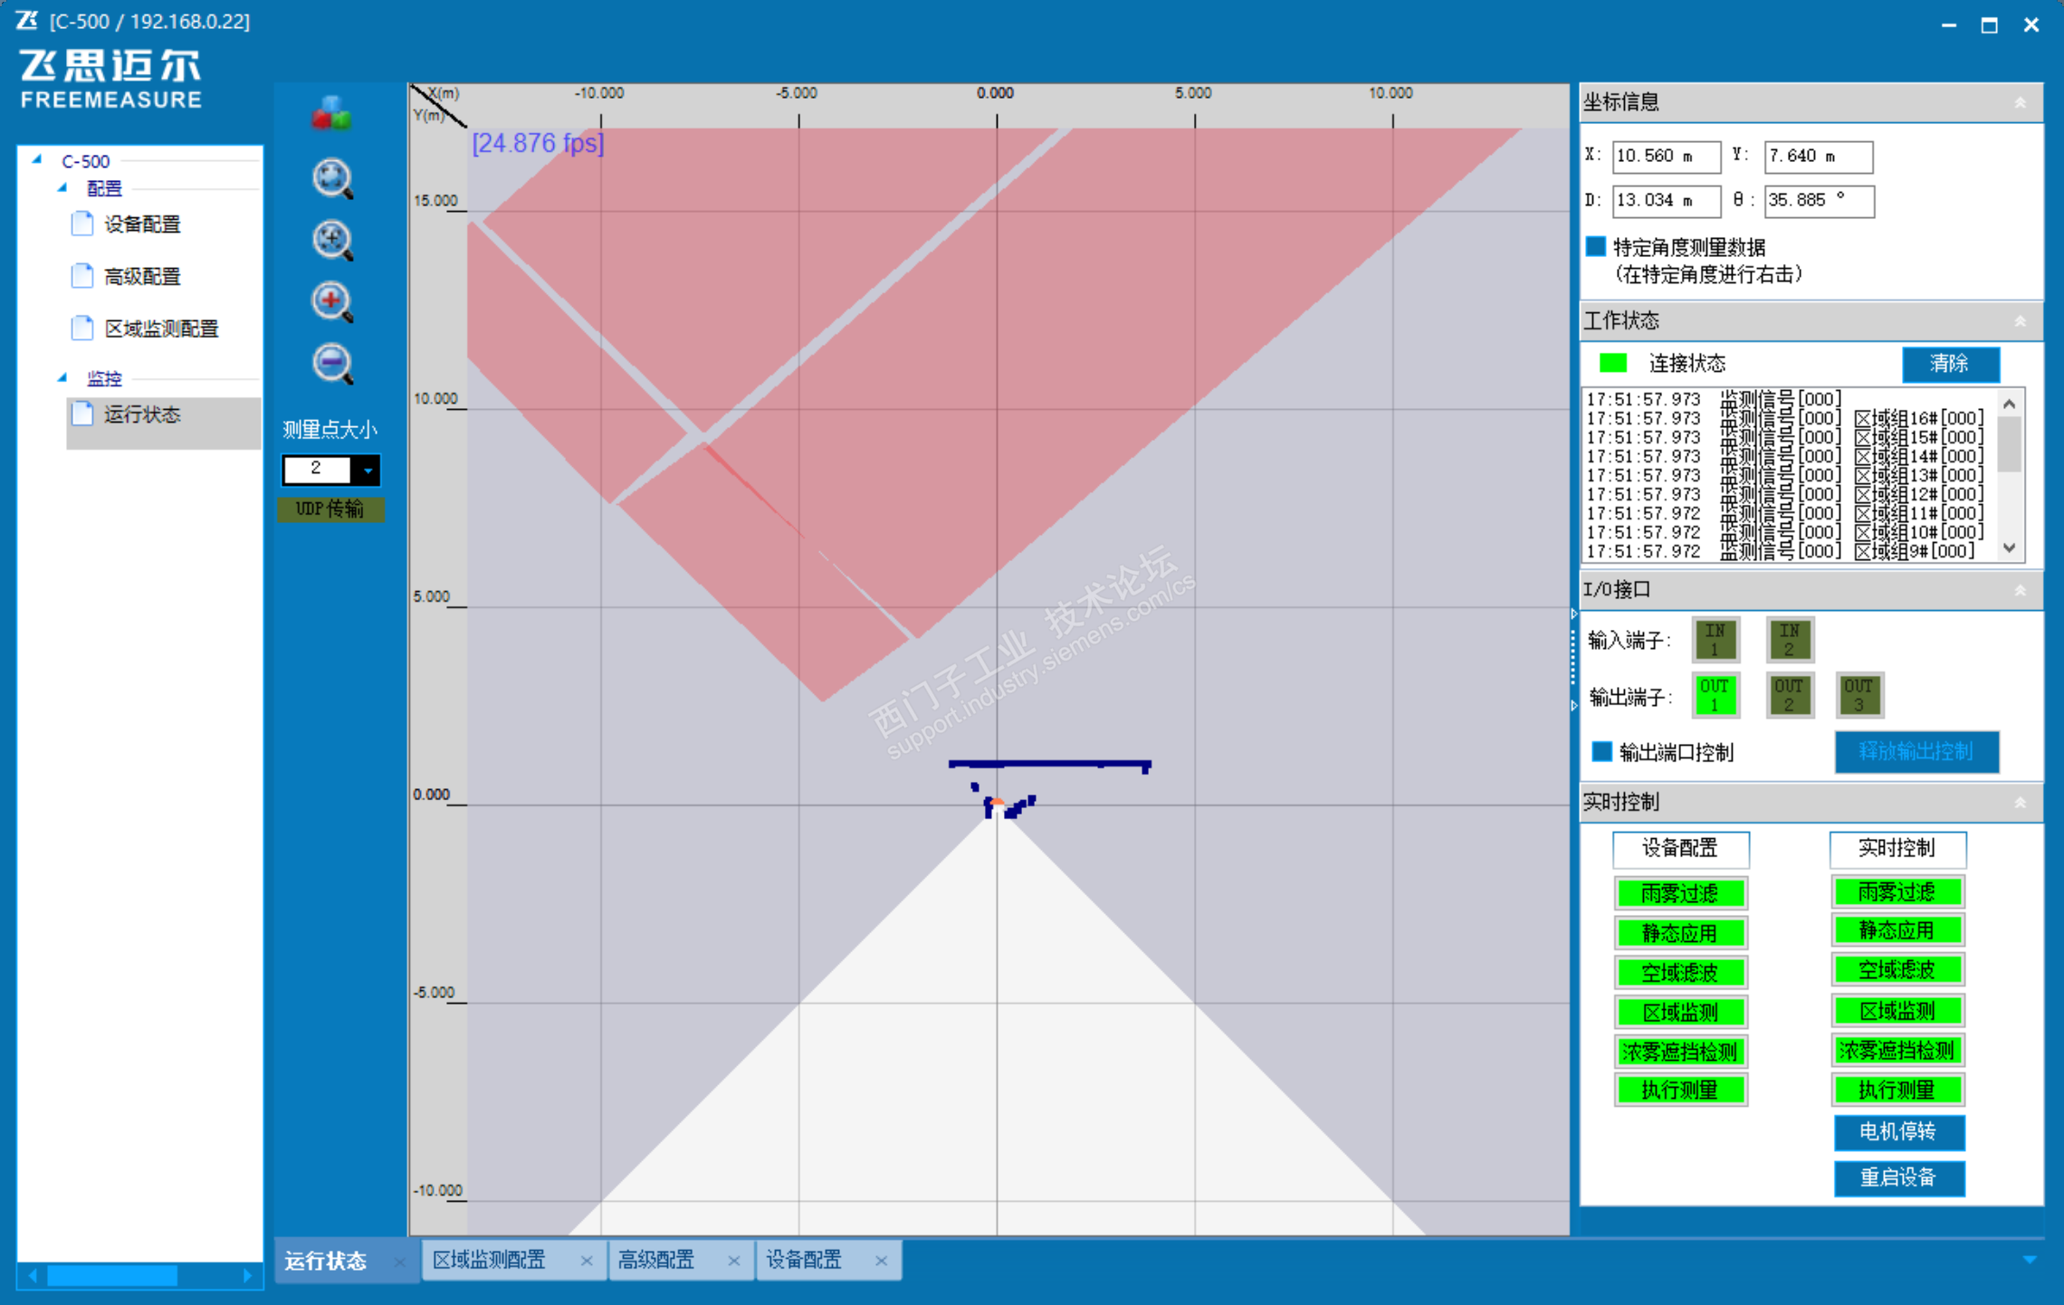Click the OUT 1 output terminal indicator
This screenshot has height=1305, width=2064.
pyautogui.click(x=1714, y=694)
